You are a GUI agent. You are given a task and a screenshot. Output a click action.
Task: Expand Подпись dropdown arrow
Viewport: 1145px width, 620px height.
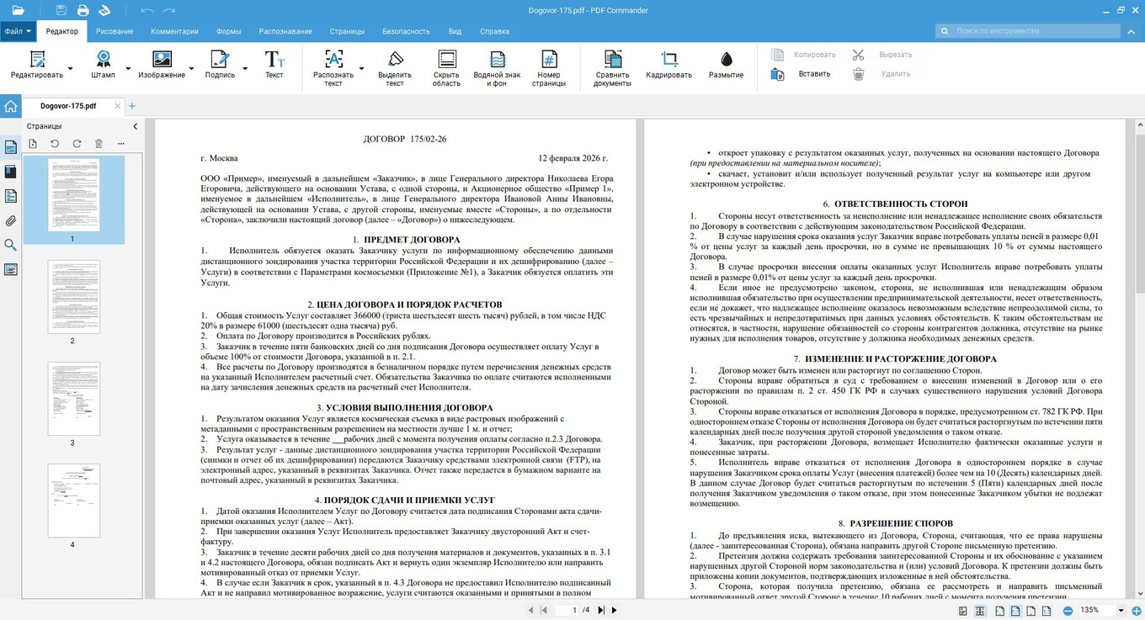coord(245,68)
